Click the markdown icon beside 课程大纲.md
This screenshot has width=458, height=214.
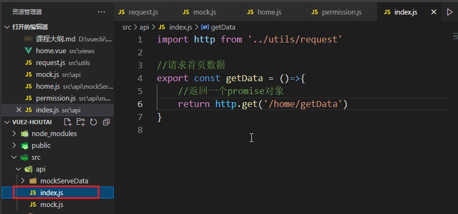point(28,39)
